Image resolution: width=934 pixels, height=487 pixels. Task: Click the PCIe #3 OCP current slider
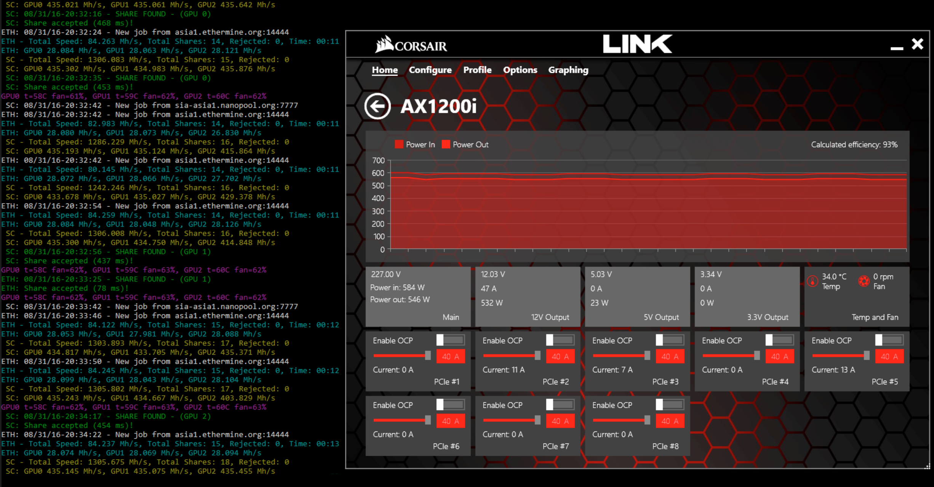pyautogui.click(x=621, y=356)
